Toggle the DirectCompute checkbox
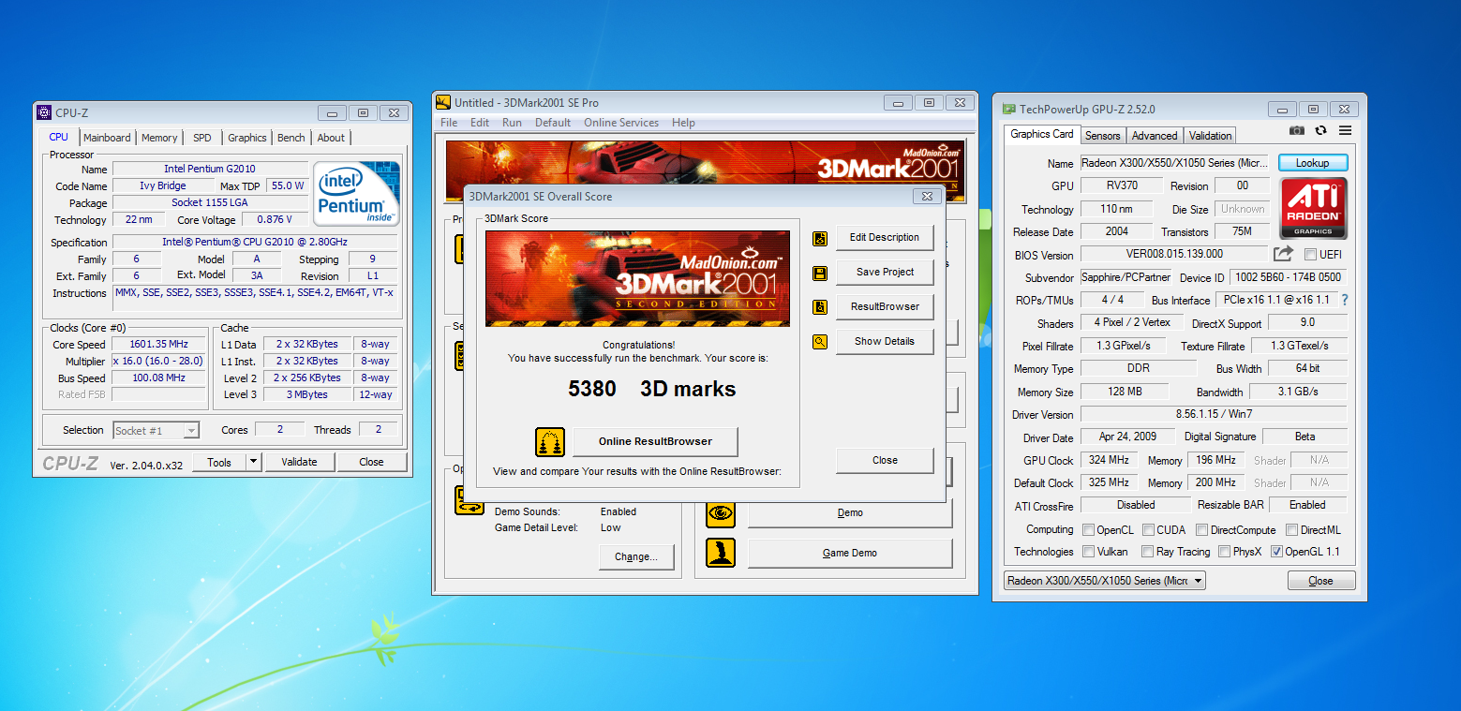The width and height of the screenshot is (1461, 711). (x=1202, y=530)
